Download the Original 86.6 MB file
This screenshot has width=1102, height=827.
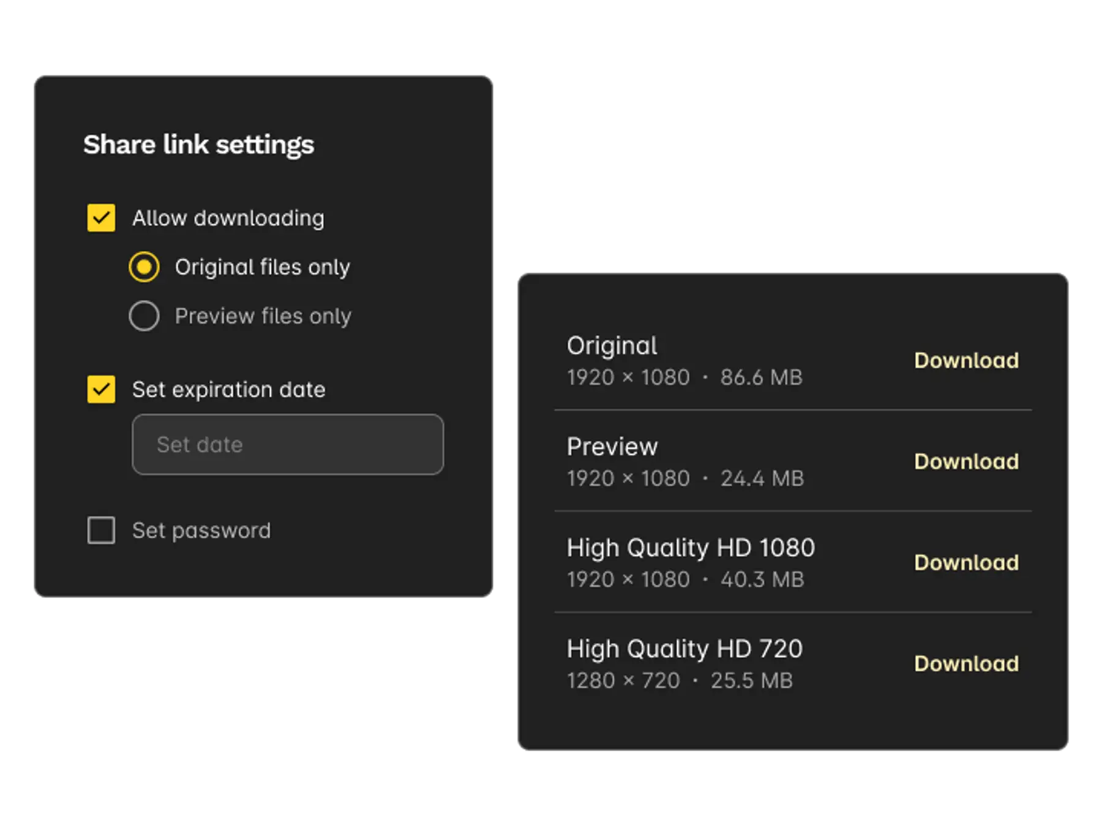pos(966,360)
